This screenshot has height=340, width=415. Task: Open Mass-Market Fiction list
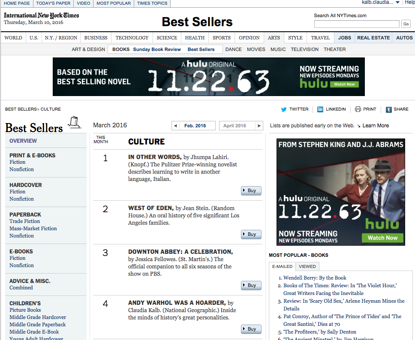[33, 229]
